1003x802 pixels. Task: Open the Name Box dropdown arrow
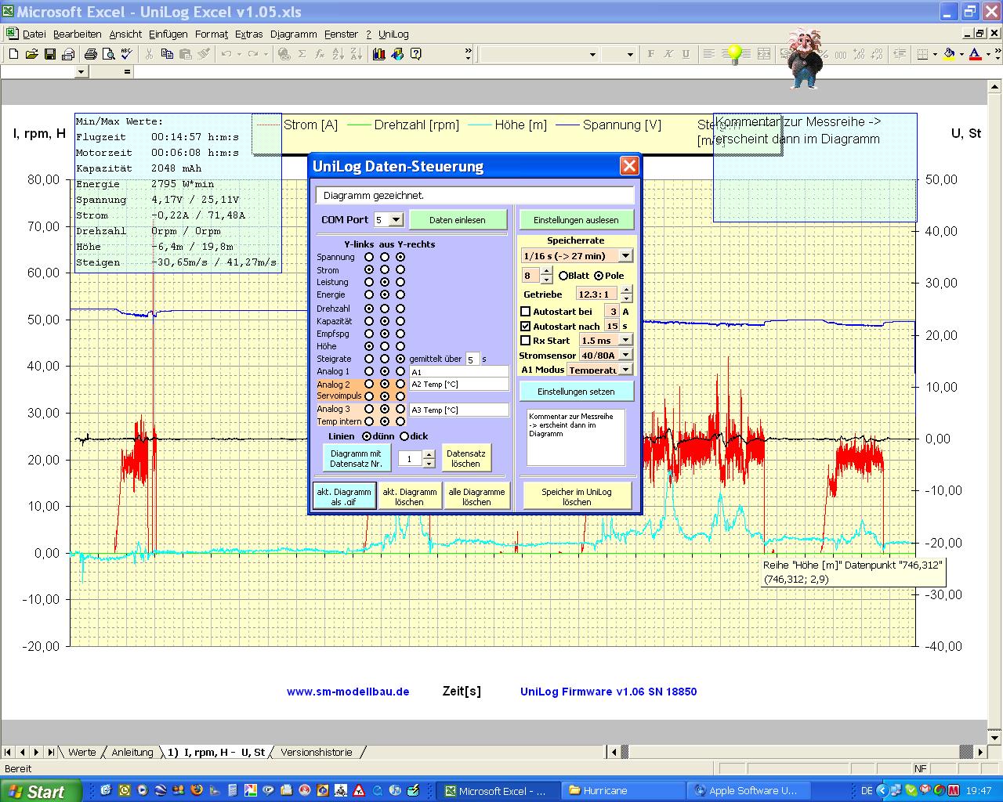click(x=81, y=71)
